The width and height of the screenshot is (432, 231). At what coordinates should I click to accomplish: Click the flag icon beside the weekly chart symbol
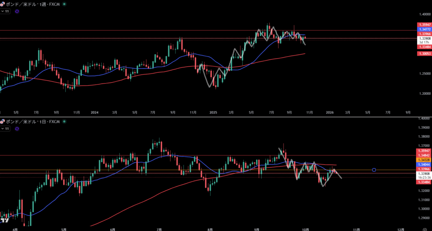click(x=3, y=4)
